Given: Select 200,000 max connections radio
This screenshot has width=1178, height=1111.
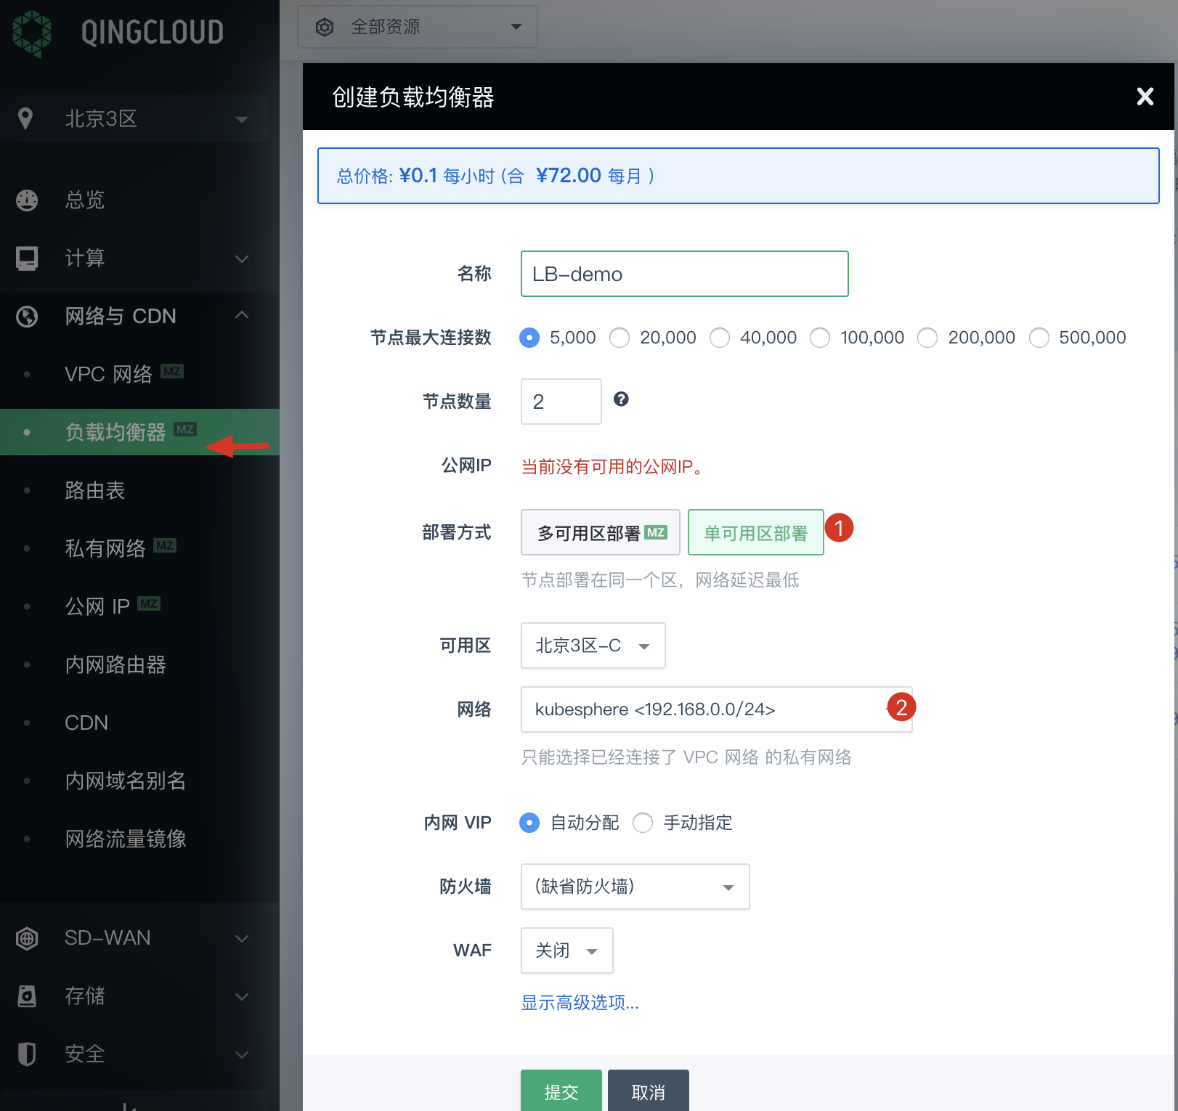Looking at the screenshot, I should [927, 338].
